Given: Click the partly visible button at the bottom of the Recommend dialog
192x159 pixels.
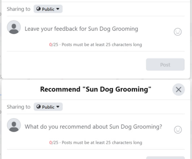Looking at the screenshot, I should [x=165, y=158].
